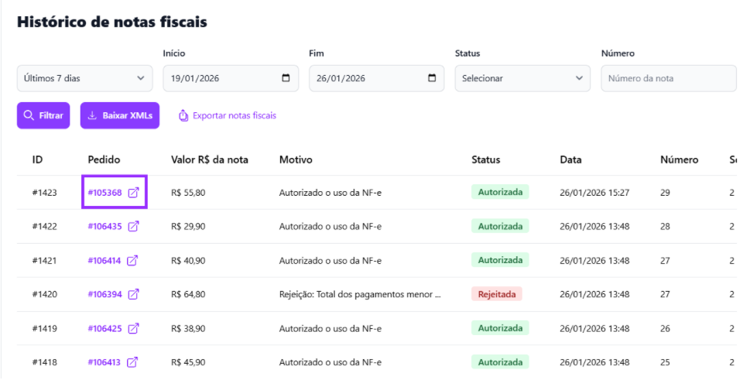The height and width of the screenshot is (380, 750).
Task: Click calendar icon in Fim date field
Action: coord(432,78)
